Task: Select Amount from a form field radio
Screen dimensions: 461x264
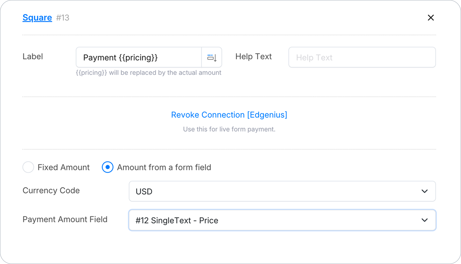Action: [x=108, y=167]
